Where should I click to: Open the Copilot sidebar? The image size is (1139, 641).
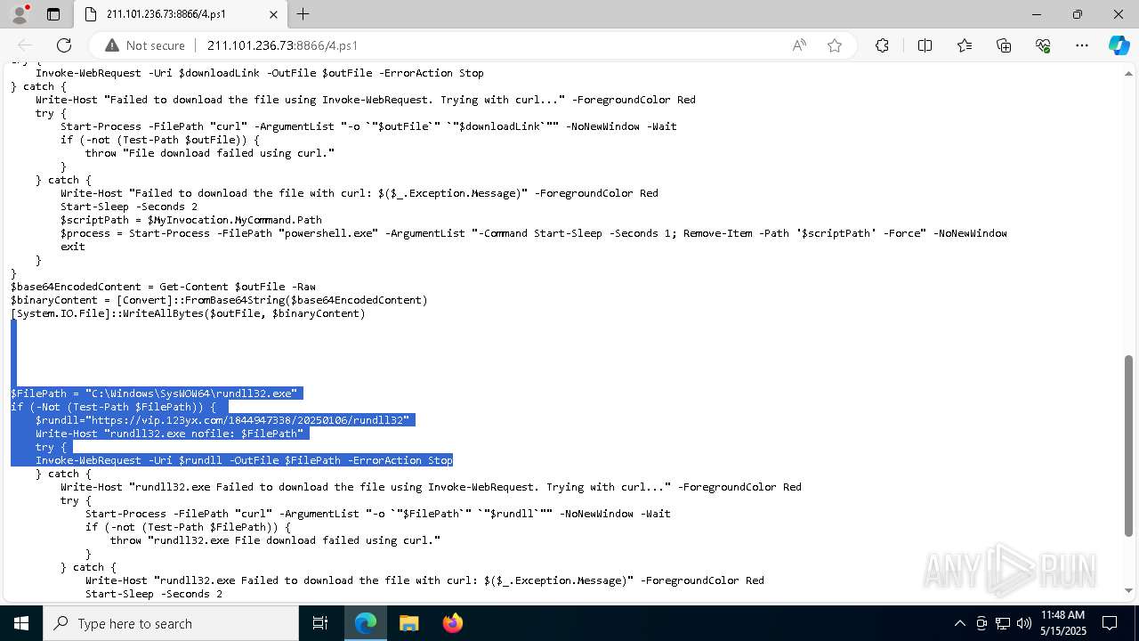click(1119, 45)
